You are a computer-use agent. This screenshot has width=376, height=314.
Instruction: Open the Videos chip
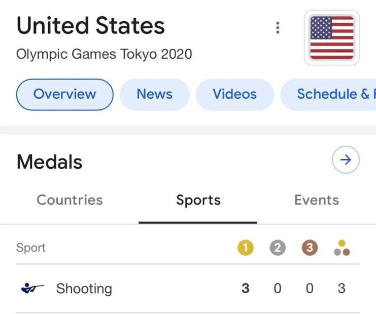pyautogui.click(x=234, y=94)
